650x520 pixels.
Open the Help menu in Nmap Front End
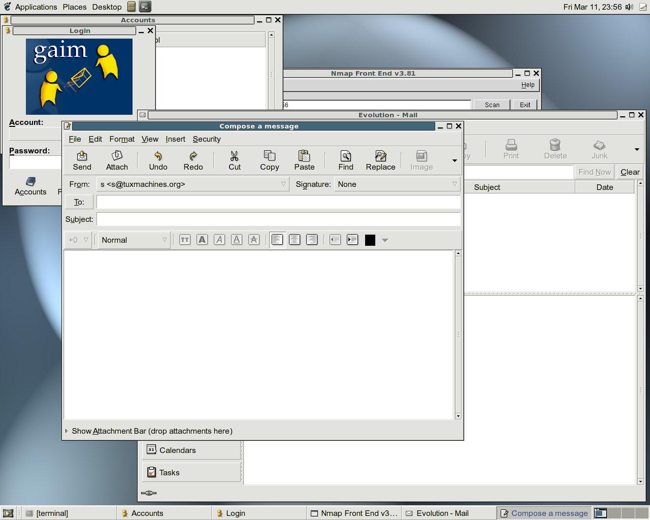528,85
